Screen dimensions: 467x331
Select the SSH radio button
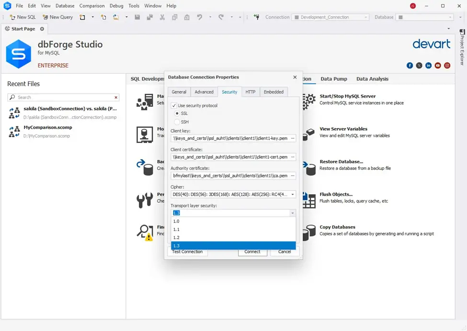click(177, 122)
